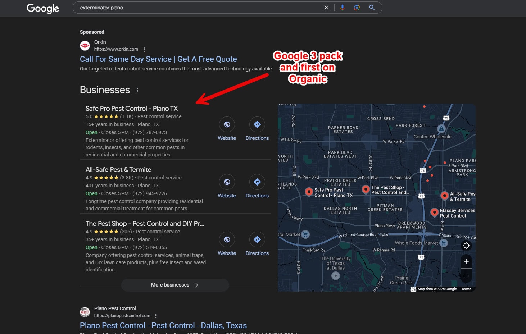Viewport: 526px width, 334px height.
Task: Get directions to The Pest Shop
Action: (x=257, y=239)
